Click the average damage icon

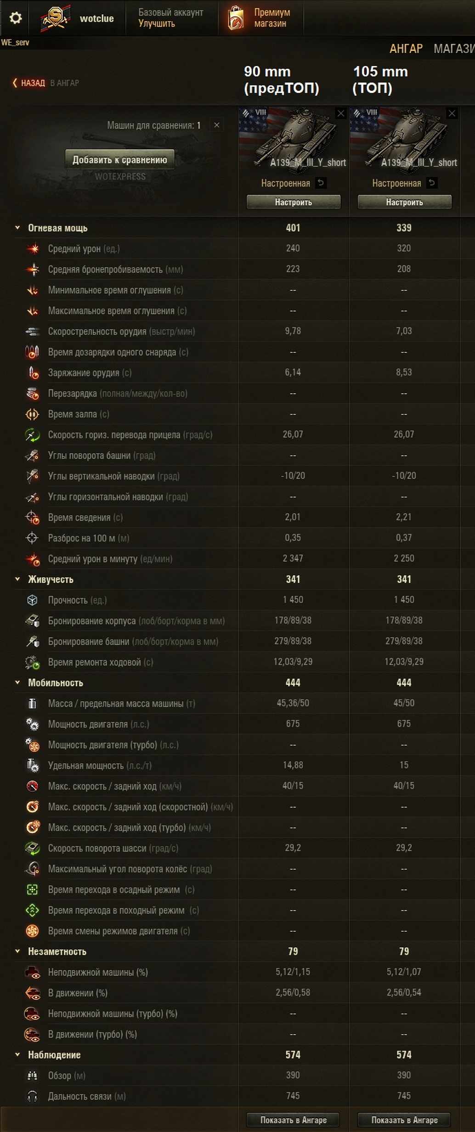(33, 248)
